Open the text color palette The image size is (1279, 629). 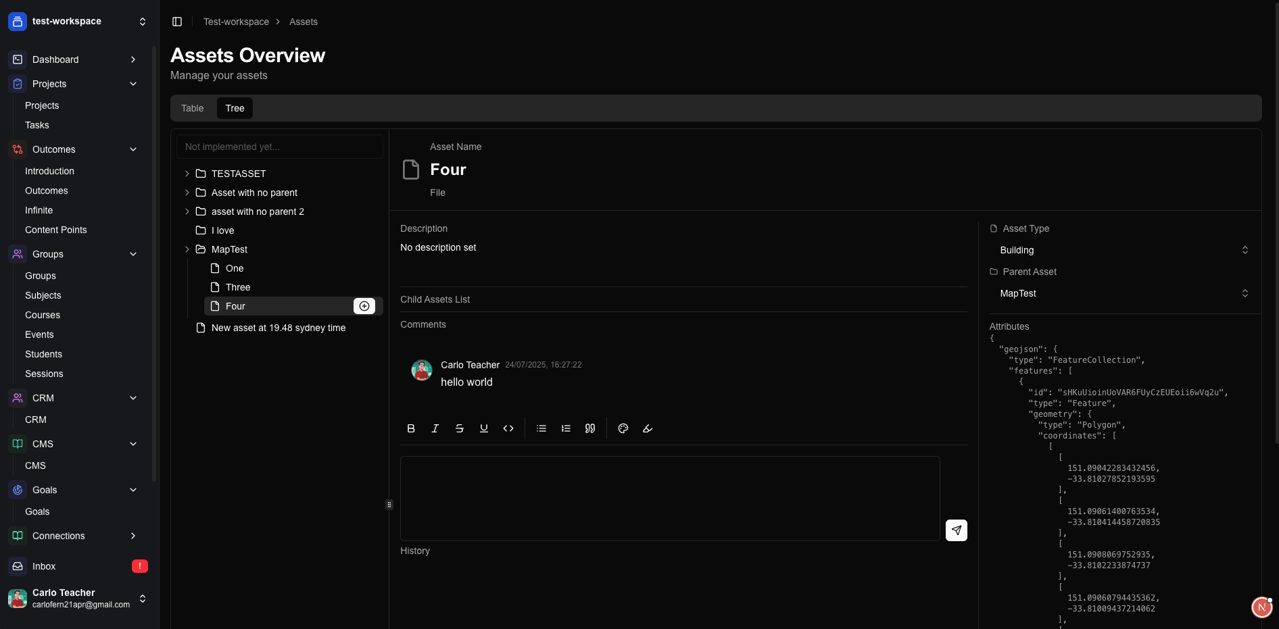[x=623, y=428]
